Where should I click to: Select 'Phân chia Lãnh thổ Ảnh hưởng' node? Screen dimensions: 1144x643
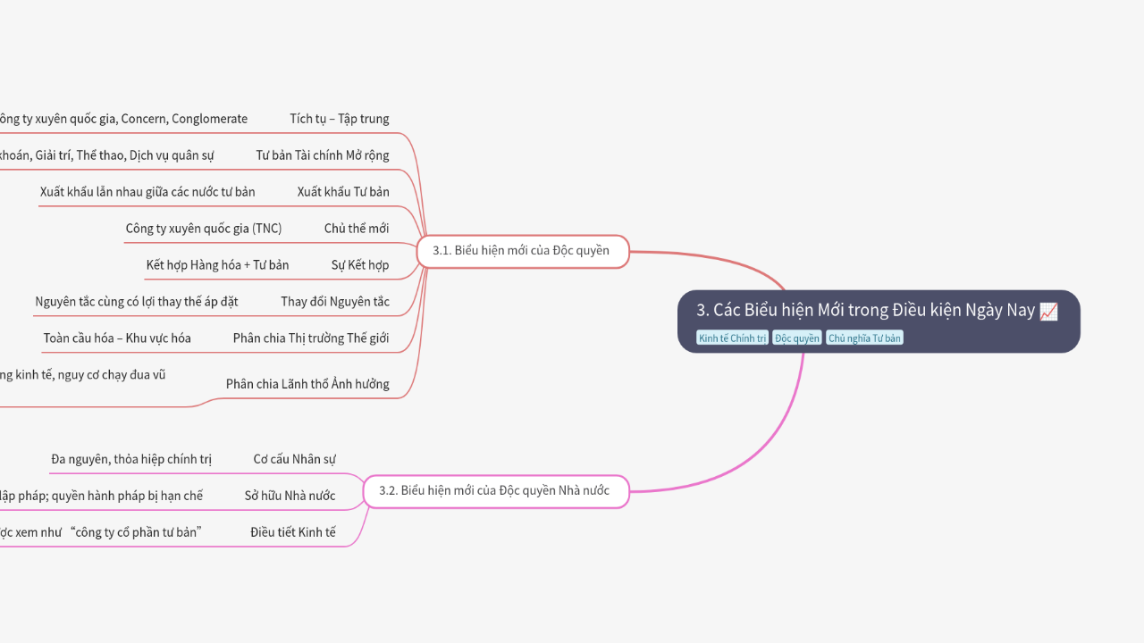(307, 384)
